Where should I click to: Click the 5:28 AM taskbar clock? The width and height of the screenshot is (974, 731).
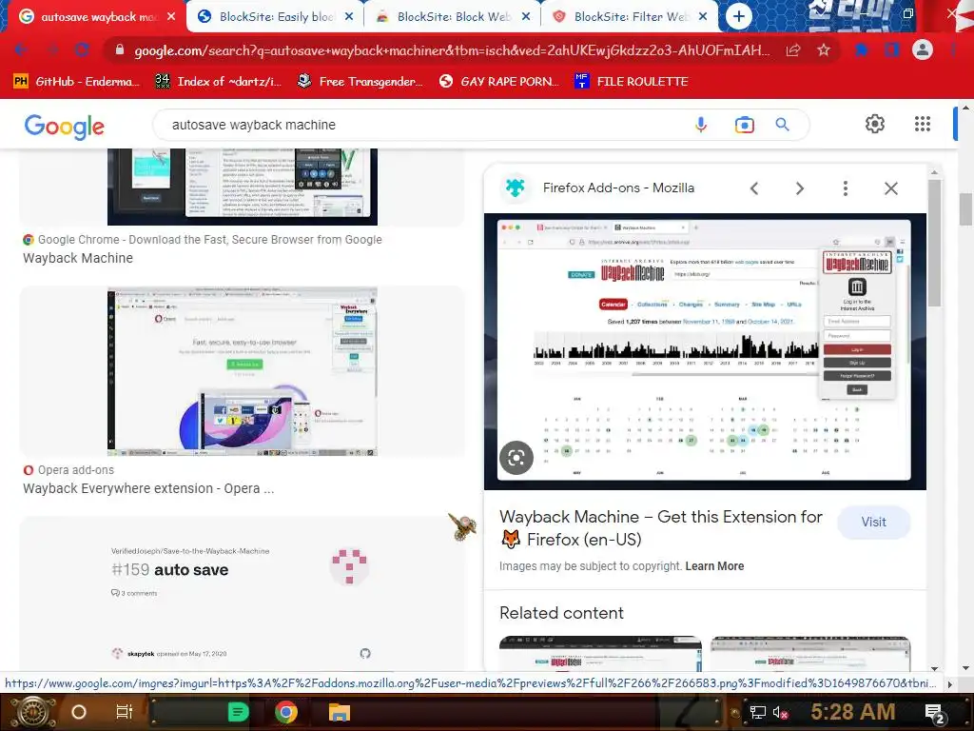point(853,712)
